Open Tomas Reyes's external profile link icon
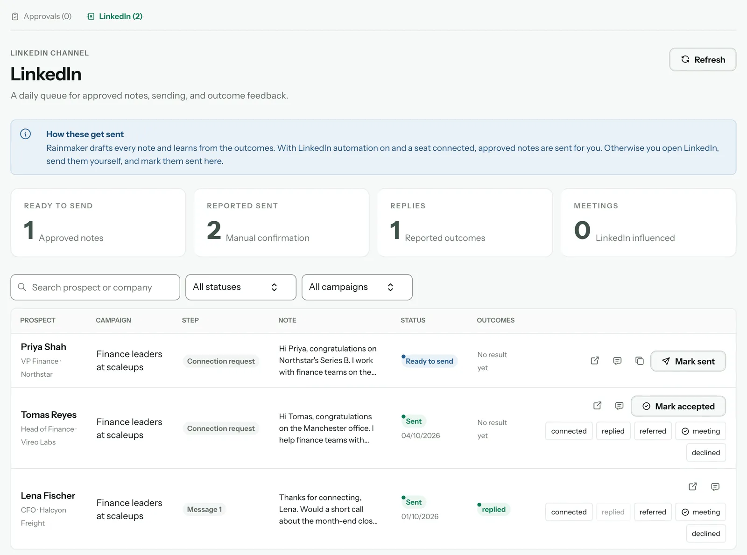Image resolution: width=747 pixels, height=555 pixels. 597,406
